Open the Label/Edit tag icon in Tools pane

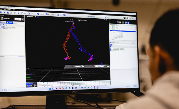(x=126, y=23)
